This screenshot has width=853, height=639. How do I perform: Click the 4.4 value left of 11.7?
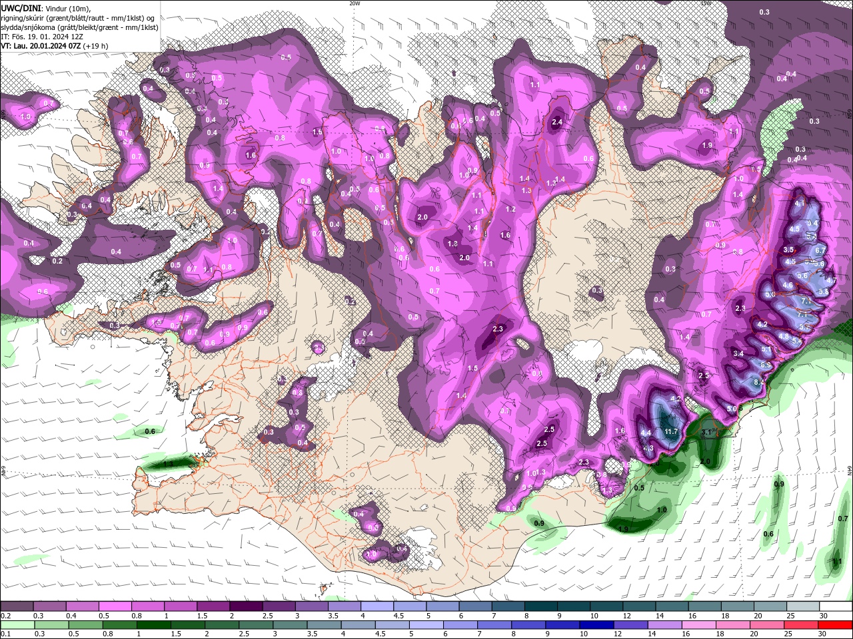click(x=645, y=433)
